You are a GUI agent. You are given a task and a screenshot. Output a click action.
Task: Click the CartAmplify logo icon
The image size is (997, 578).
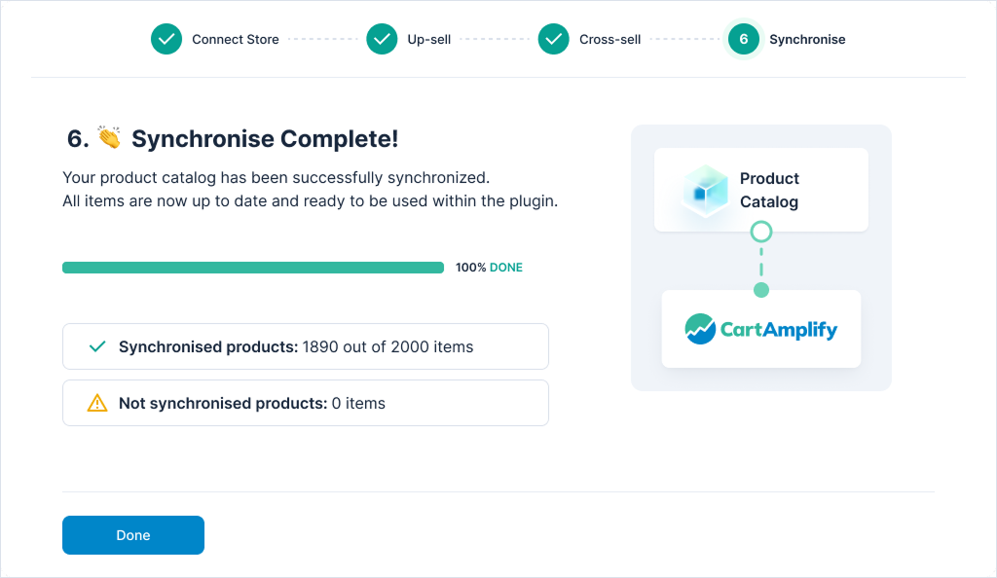tap(700, 329)
